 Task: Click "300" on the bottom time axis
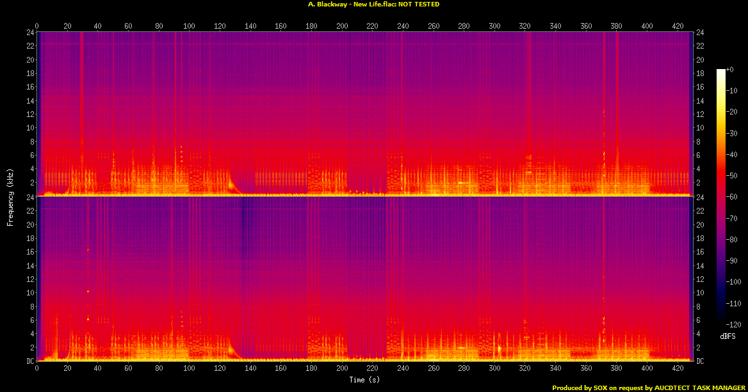pyautogui.click(x=494, y=368)
